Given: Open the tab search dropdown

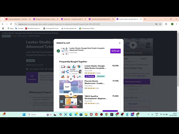Looking at the screenshot, I should point(3,19).
